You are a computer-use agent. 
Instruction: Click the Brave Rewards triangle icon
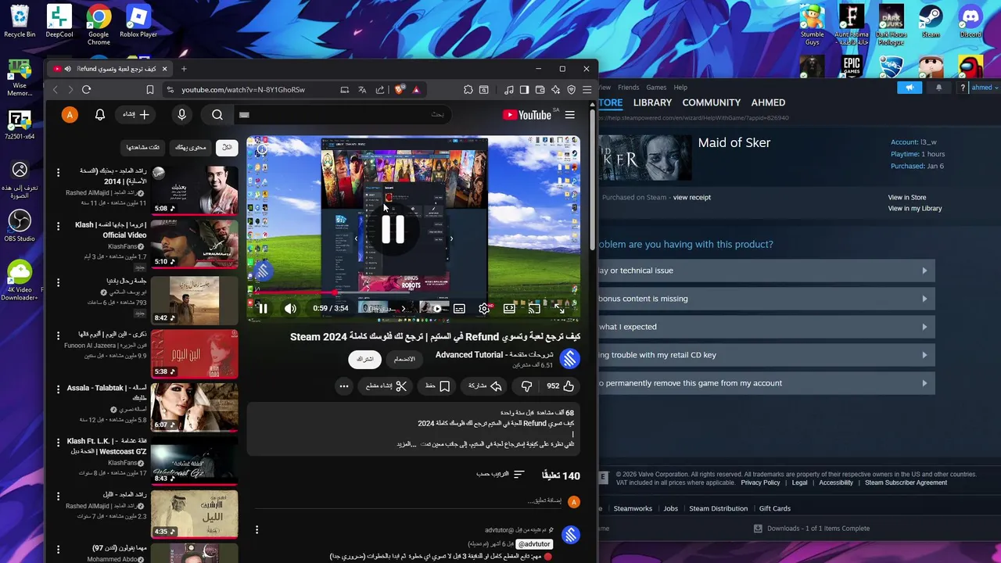pos(416,90)
